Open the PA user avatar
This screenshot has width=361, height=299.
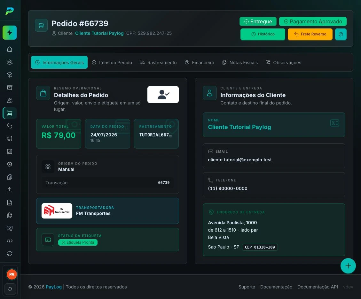click(12, 274)
